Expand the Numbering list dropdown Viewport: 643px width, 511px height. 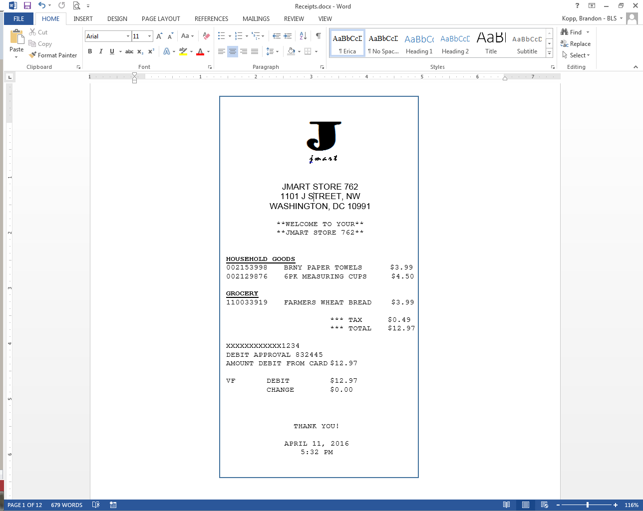tap(247, 36)
